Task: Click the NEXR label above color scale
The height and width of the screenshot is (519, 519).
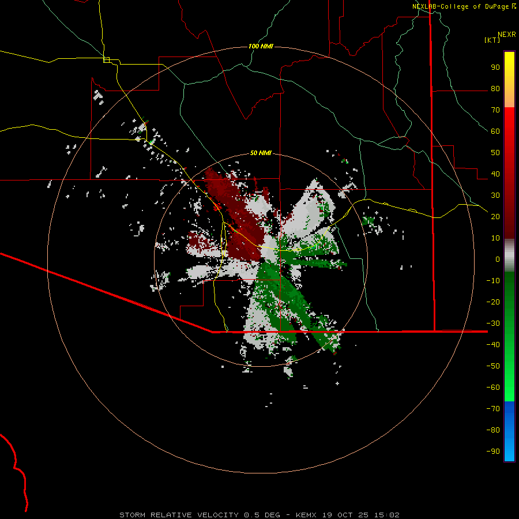Action: pyautogui.click(x=507, y=35)
